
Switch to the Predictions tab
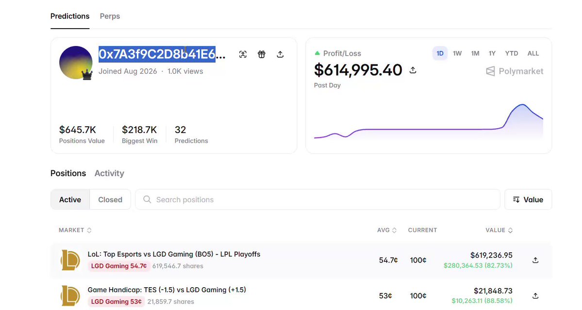tap(70, 16)
